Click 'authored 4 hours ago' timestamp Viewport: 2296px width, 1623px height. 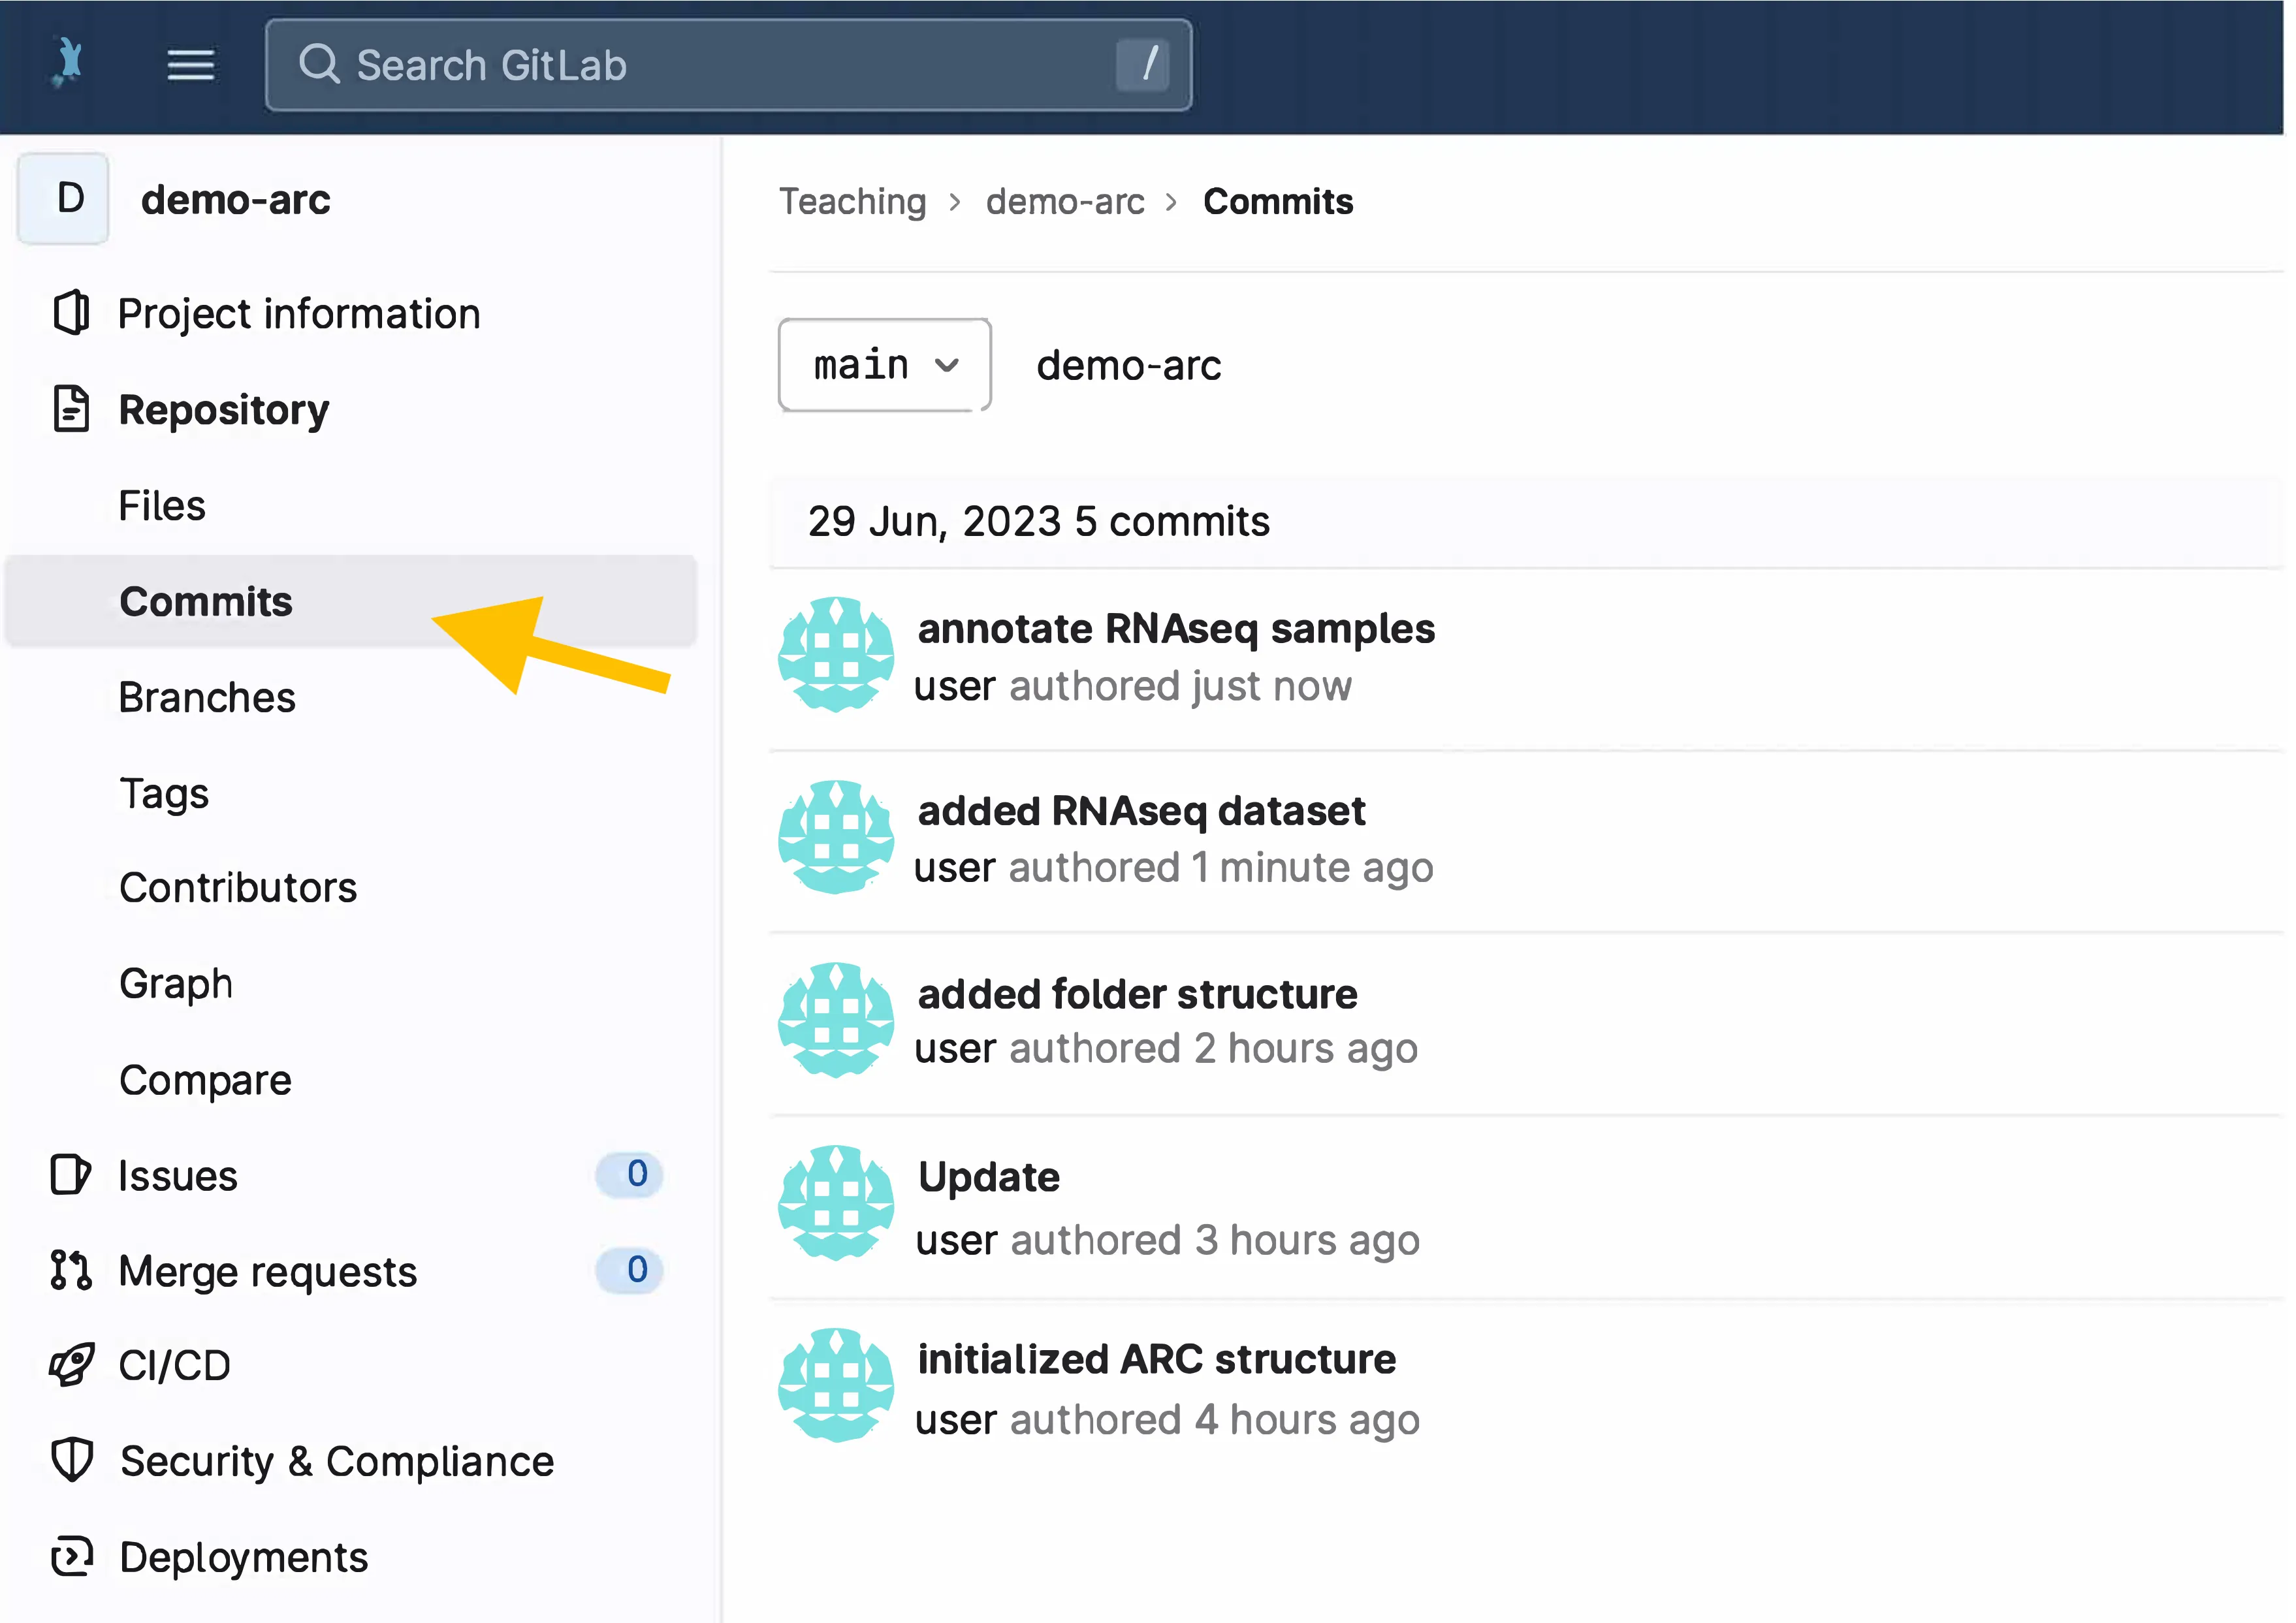coord(1215,1421)
